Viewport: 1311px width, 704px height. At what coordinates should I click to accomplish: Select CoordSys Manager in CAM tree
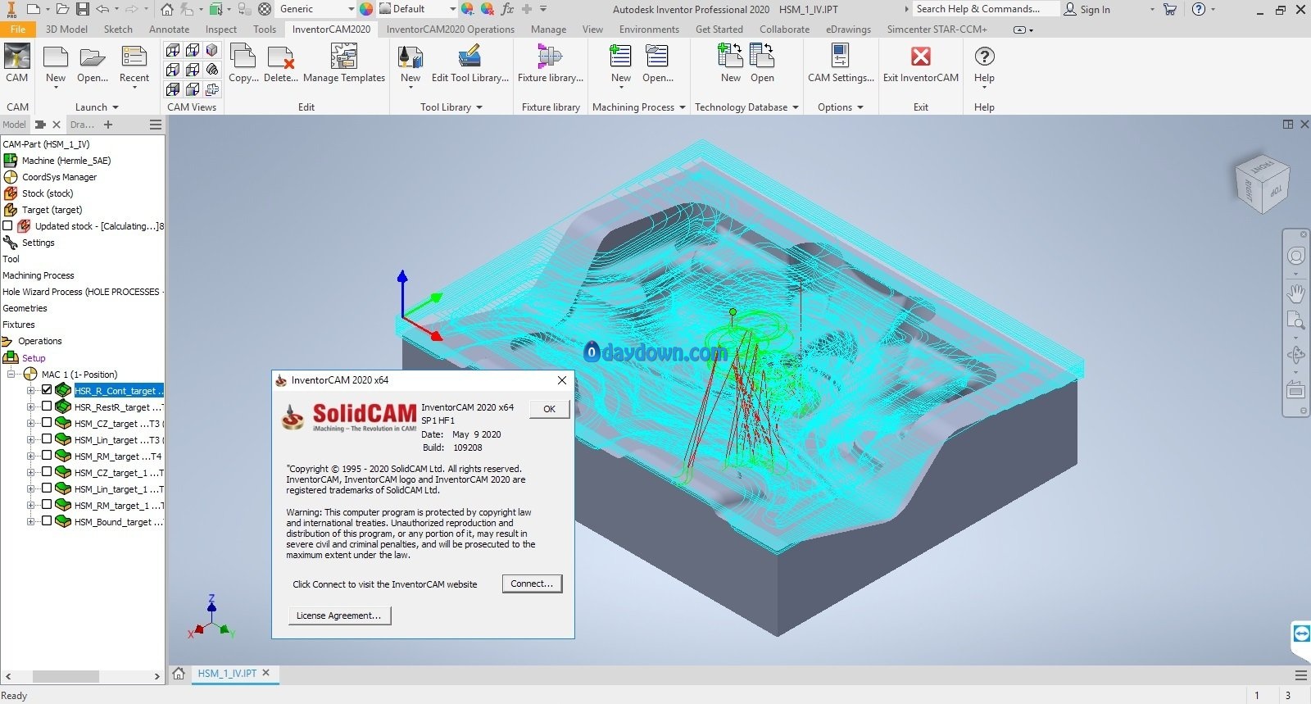click(x=59, y=177)
